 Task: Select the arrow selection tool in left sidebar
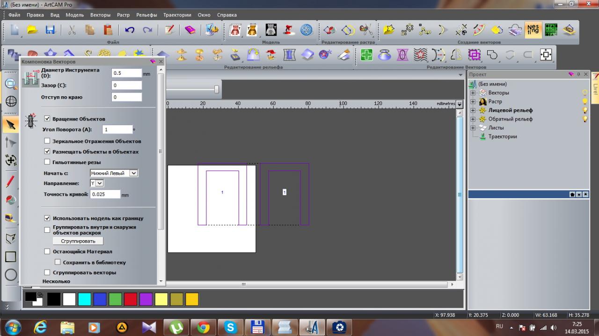[x=11, y=124]
